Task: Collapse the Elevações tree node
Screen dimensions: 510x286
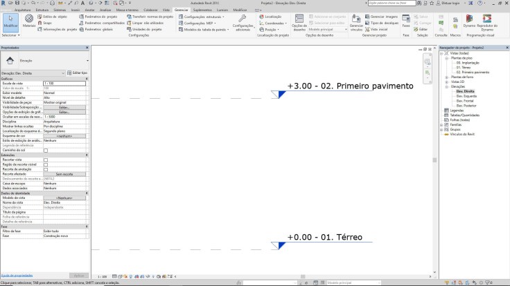Action: [448, 86]
